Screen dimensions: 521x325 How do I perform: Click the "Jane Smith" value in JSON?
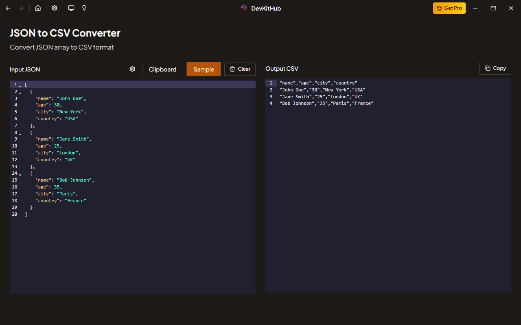pyautogui.click(x=73, y=139)
